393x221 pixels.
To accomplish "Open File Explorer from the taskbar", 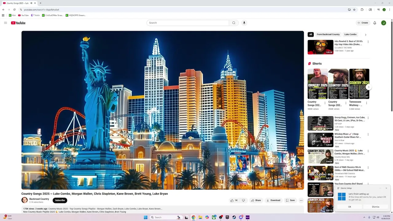I will (200, 217).
